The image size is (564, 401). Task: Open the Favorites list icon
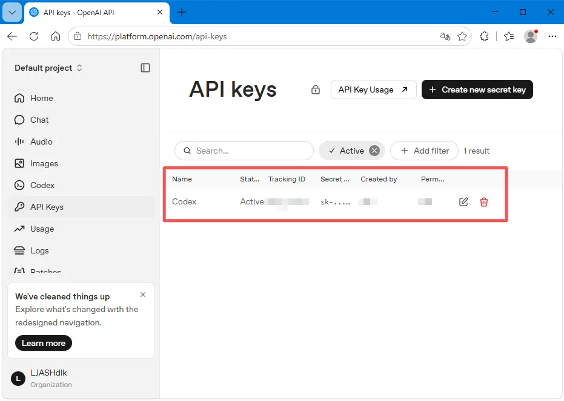(509, 36)
